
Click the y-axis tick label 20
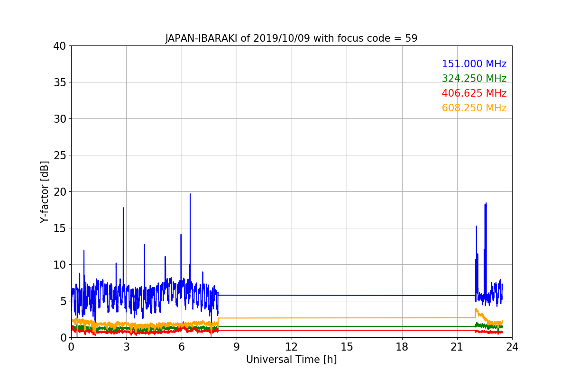(59, 192)
